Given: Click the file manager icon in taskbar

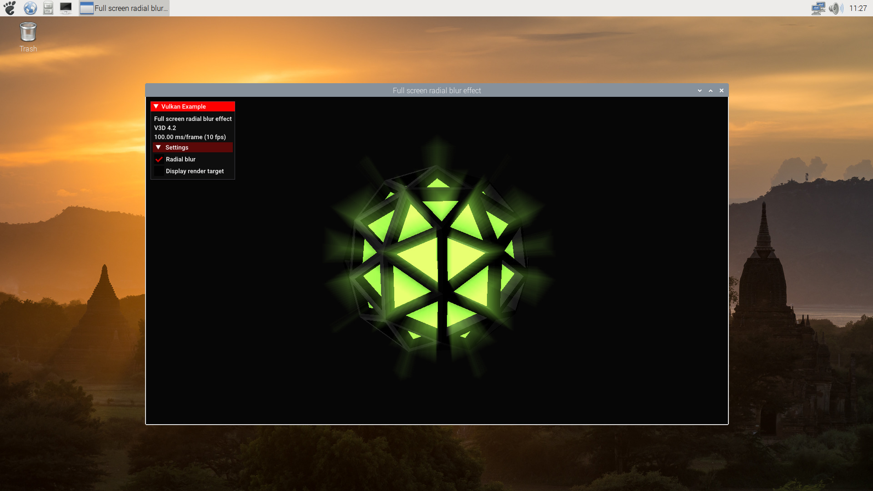Looking at the screenshot, I should tap(48, 8).
